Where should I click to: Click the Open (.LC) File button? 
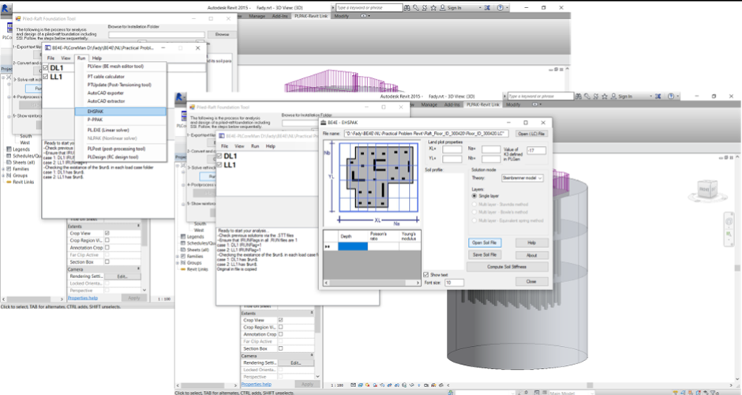point(531,134)
